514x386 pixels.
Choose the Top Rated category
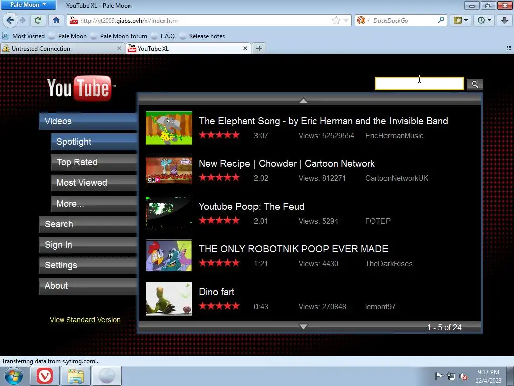pyautogui.click(x=94, y=162)
